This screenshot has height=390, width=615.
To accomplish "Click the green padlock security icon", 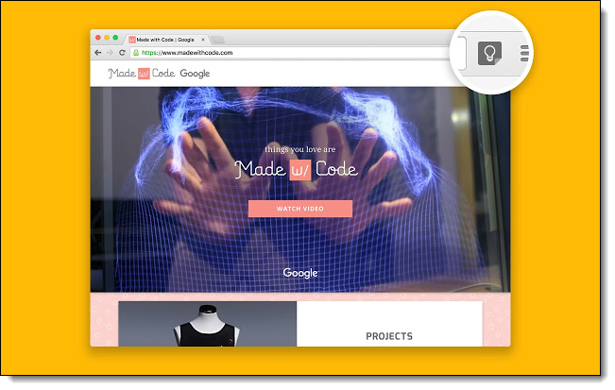I will 136,53.
